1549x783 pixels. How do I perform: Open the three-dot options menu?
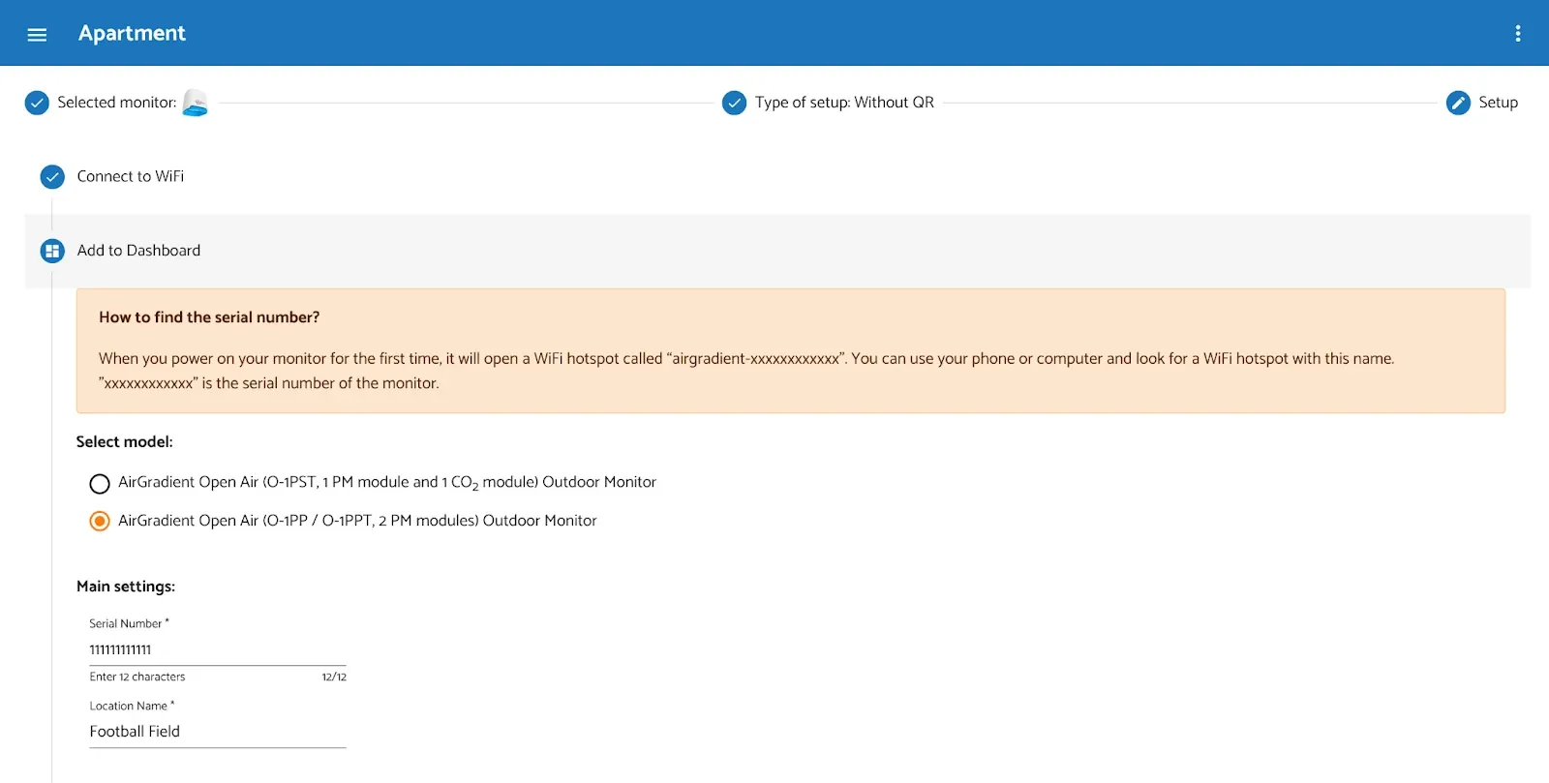coord(1517,32)
